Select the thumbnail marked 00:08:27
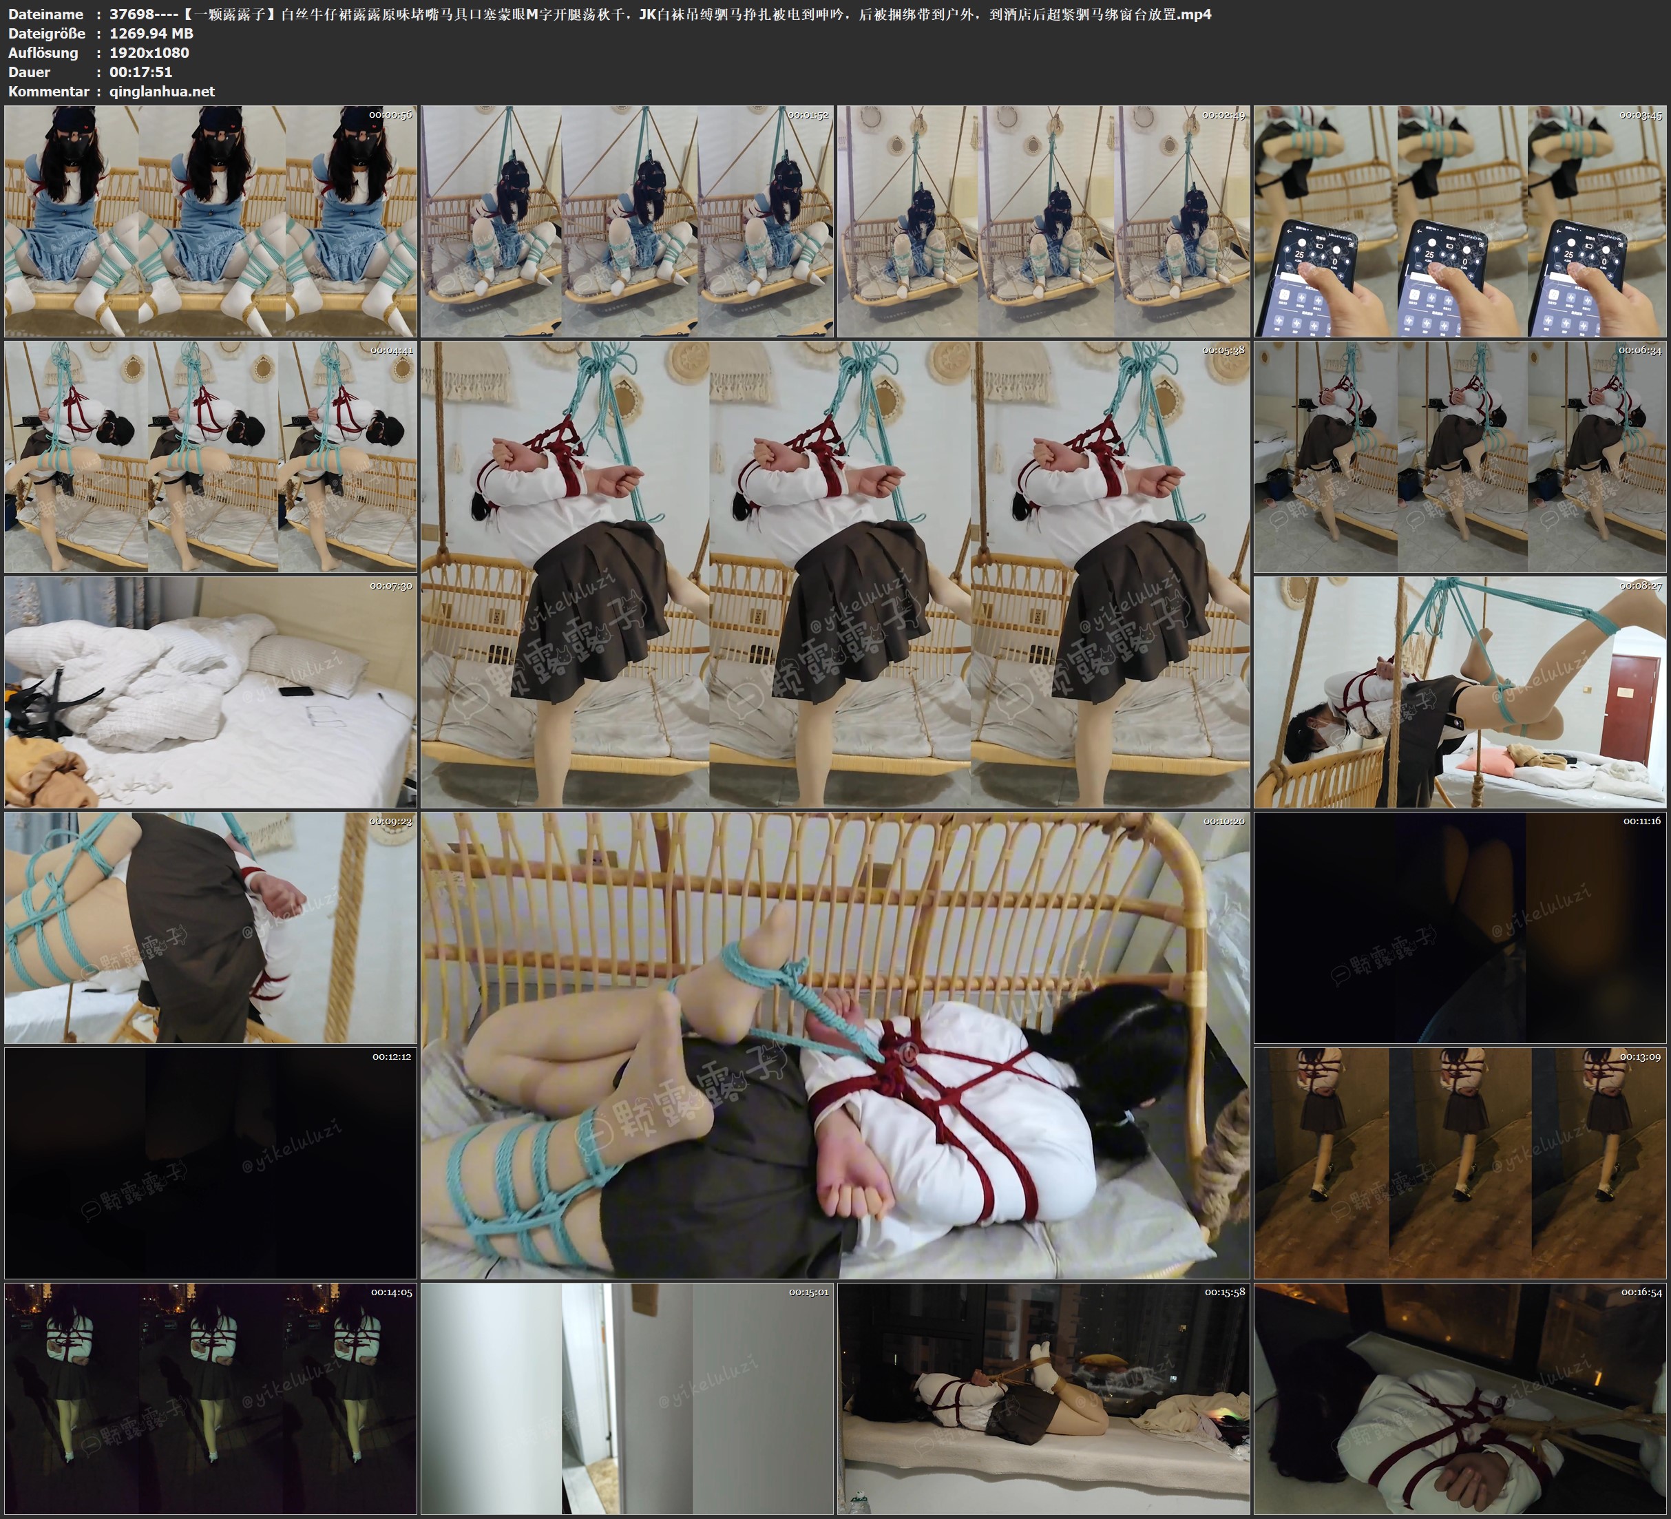This screenshot has width=1671, height=1519. click(1459, 692)
